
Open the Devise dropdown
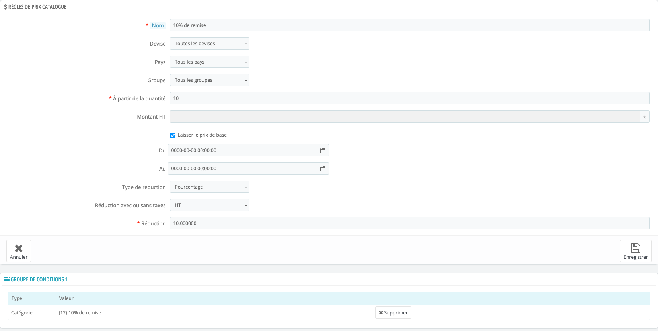click(210, 44)
